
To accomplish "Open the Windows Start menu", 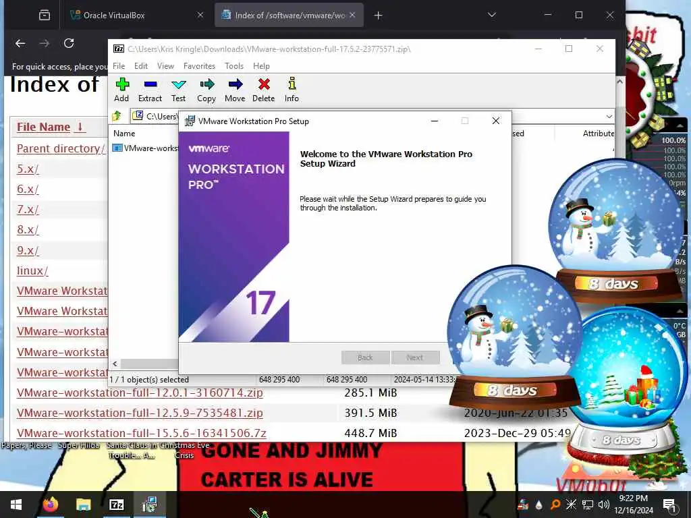I will (x=16, y=505).
